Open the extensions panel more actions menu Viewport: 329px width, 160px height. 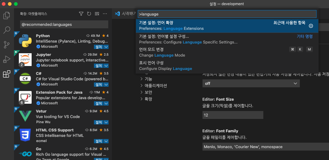105,14
